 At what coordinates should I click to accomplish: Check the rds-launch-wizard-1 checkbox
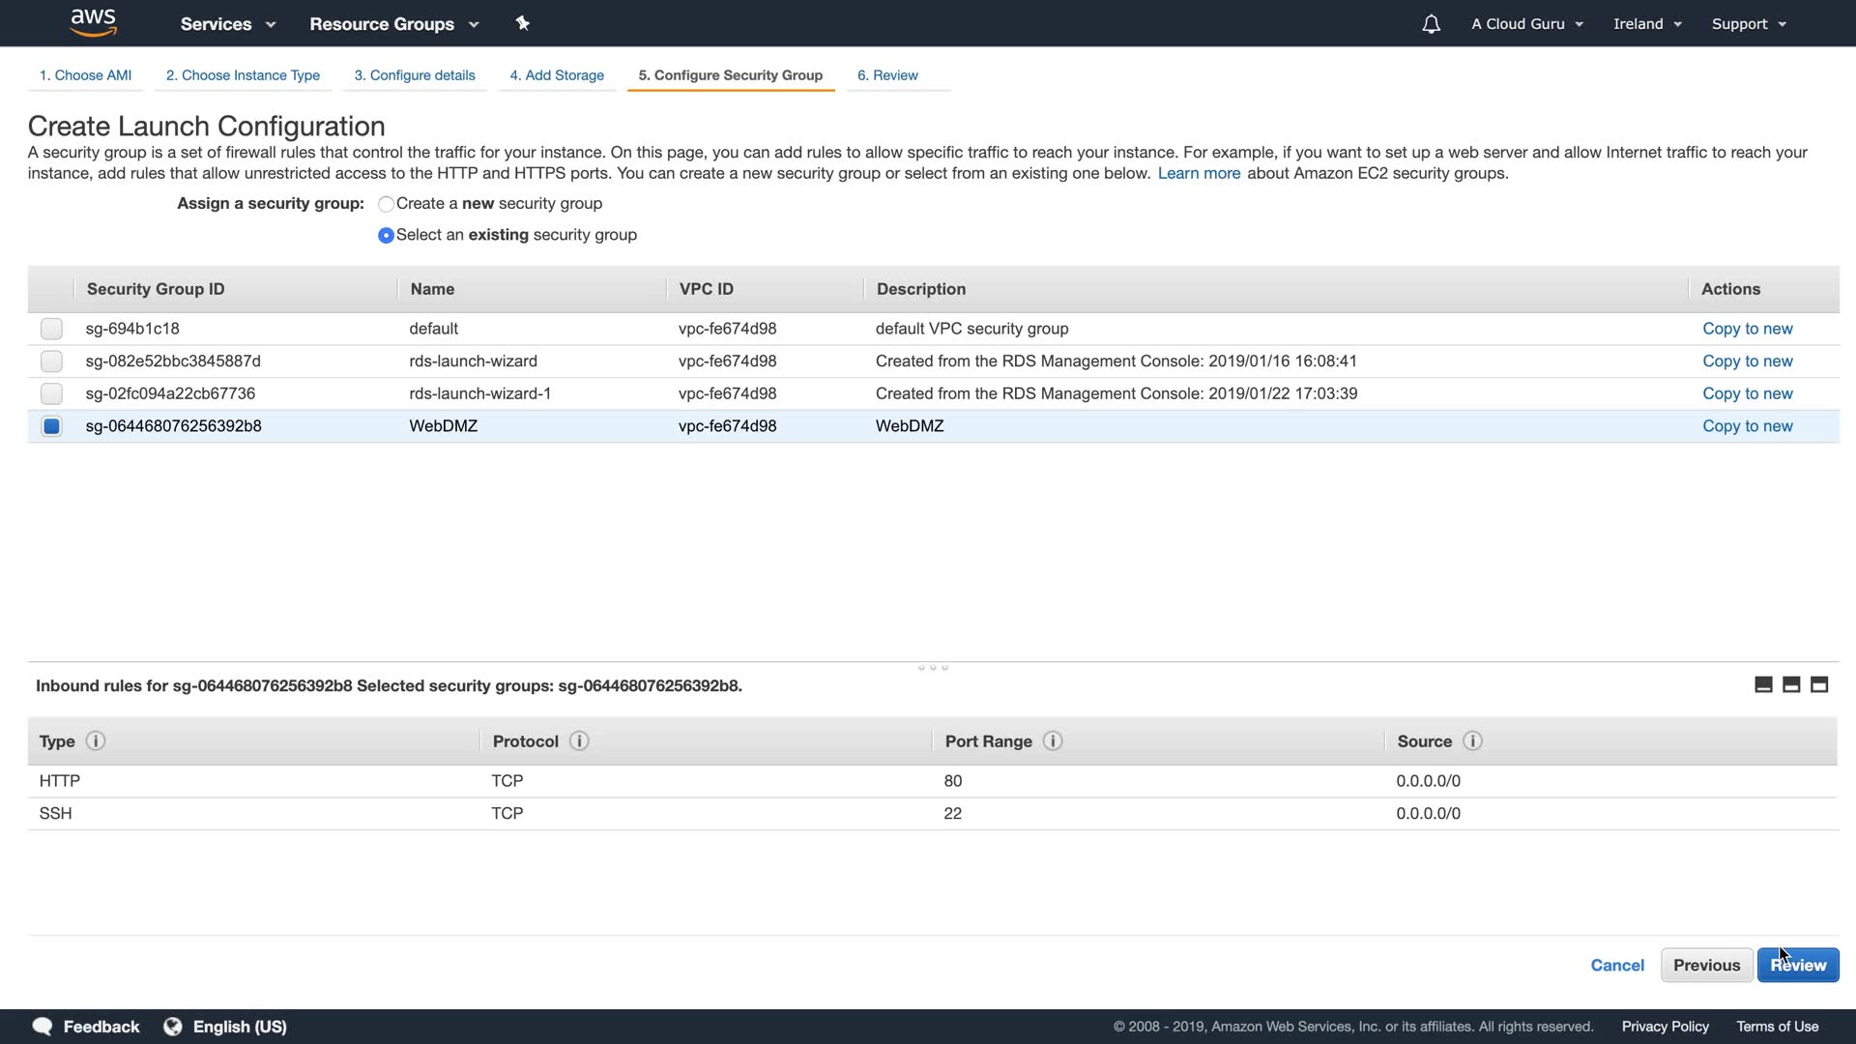coord(51,393)
